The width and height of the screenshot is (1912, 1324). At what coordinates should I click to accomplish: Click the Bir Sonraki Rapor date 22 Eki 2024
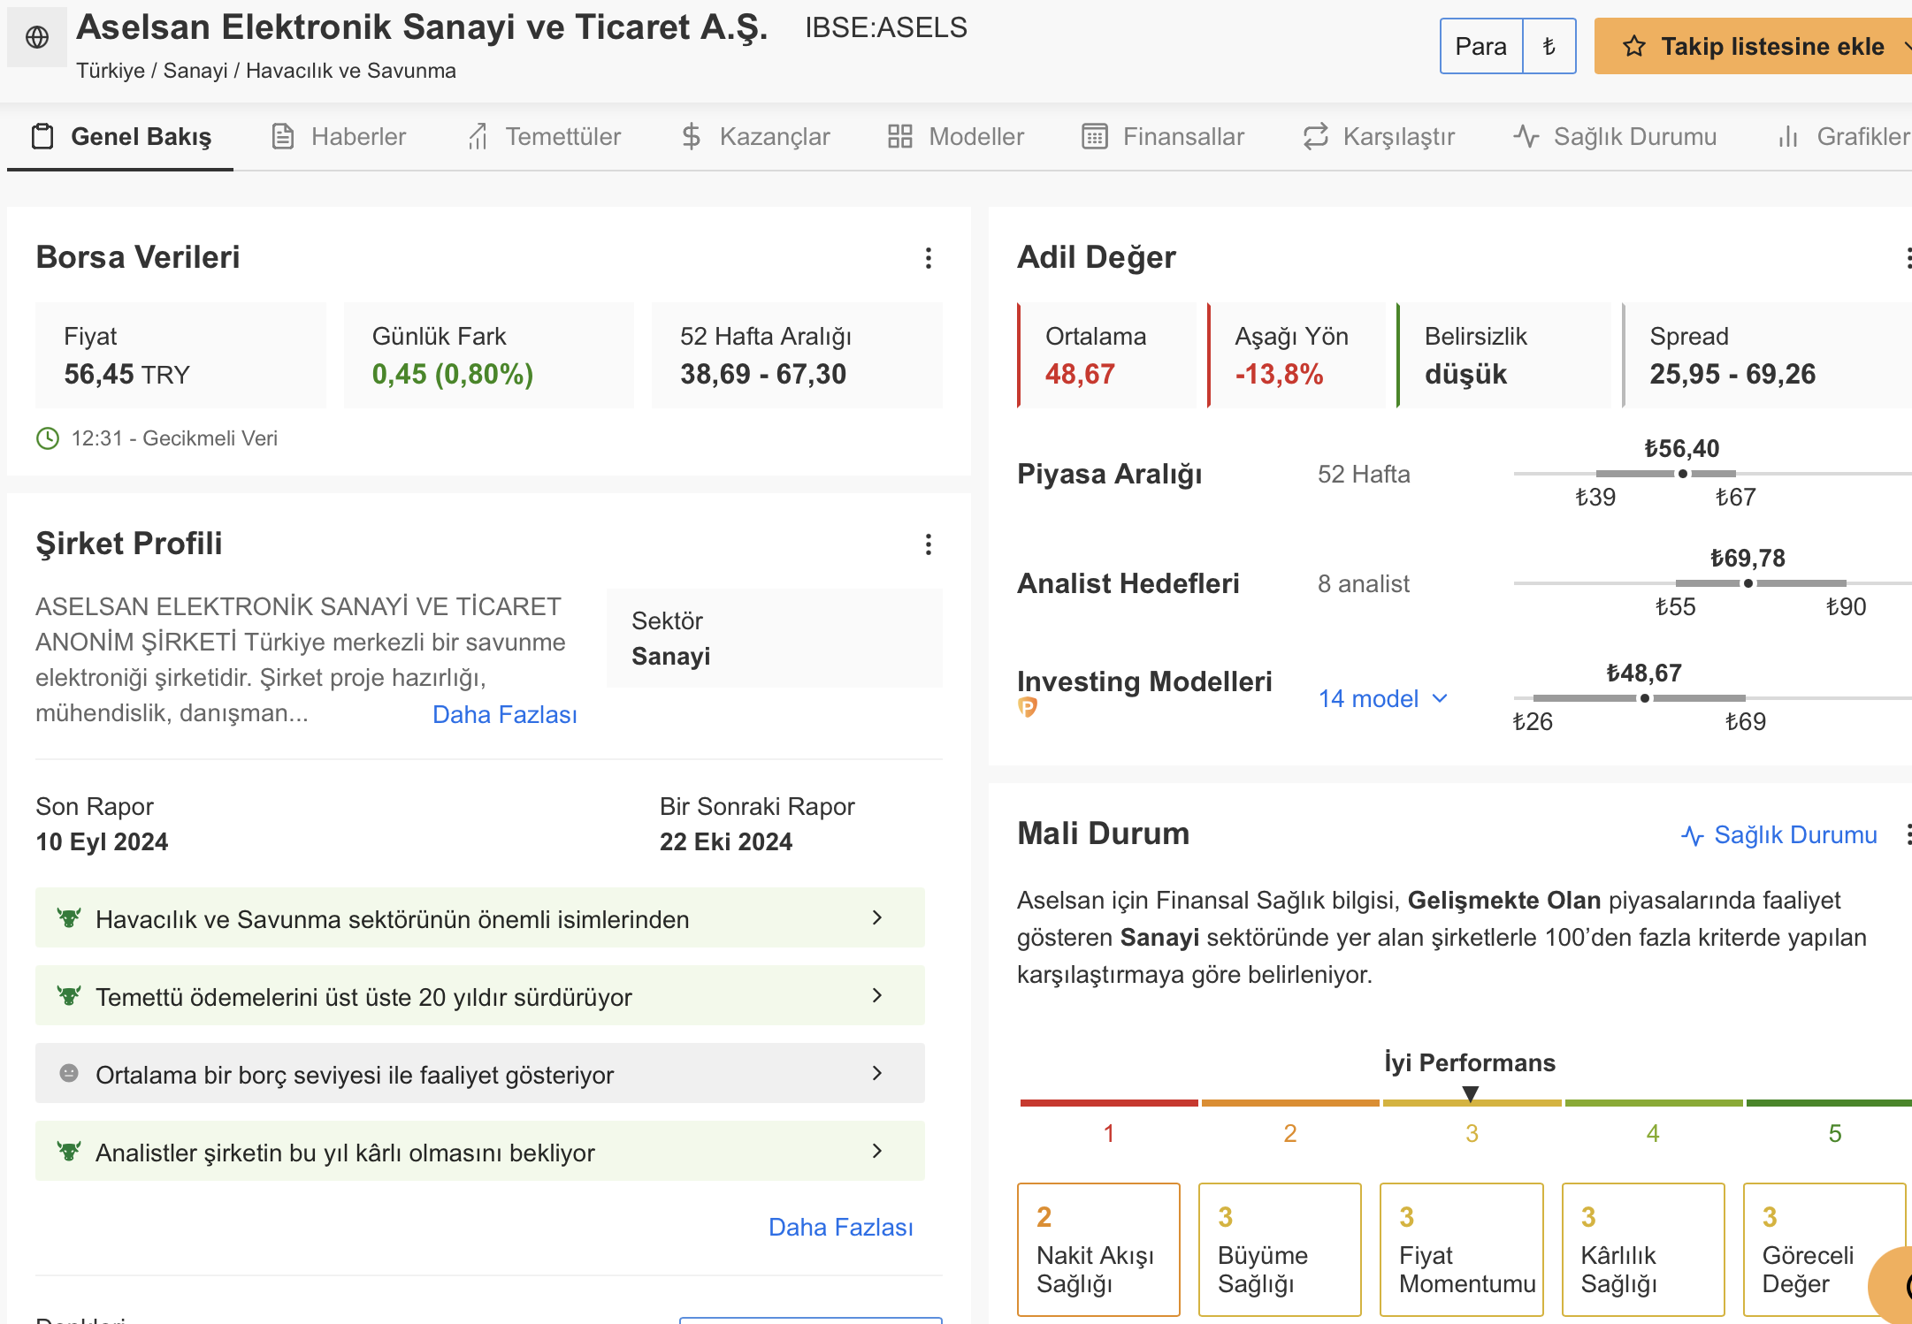click(x=726, y=841)
